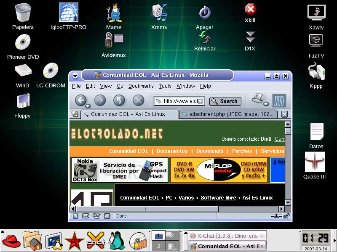
Task: Click the Varios breadcrumb link
Action: pos(186,198)
